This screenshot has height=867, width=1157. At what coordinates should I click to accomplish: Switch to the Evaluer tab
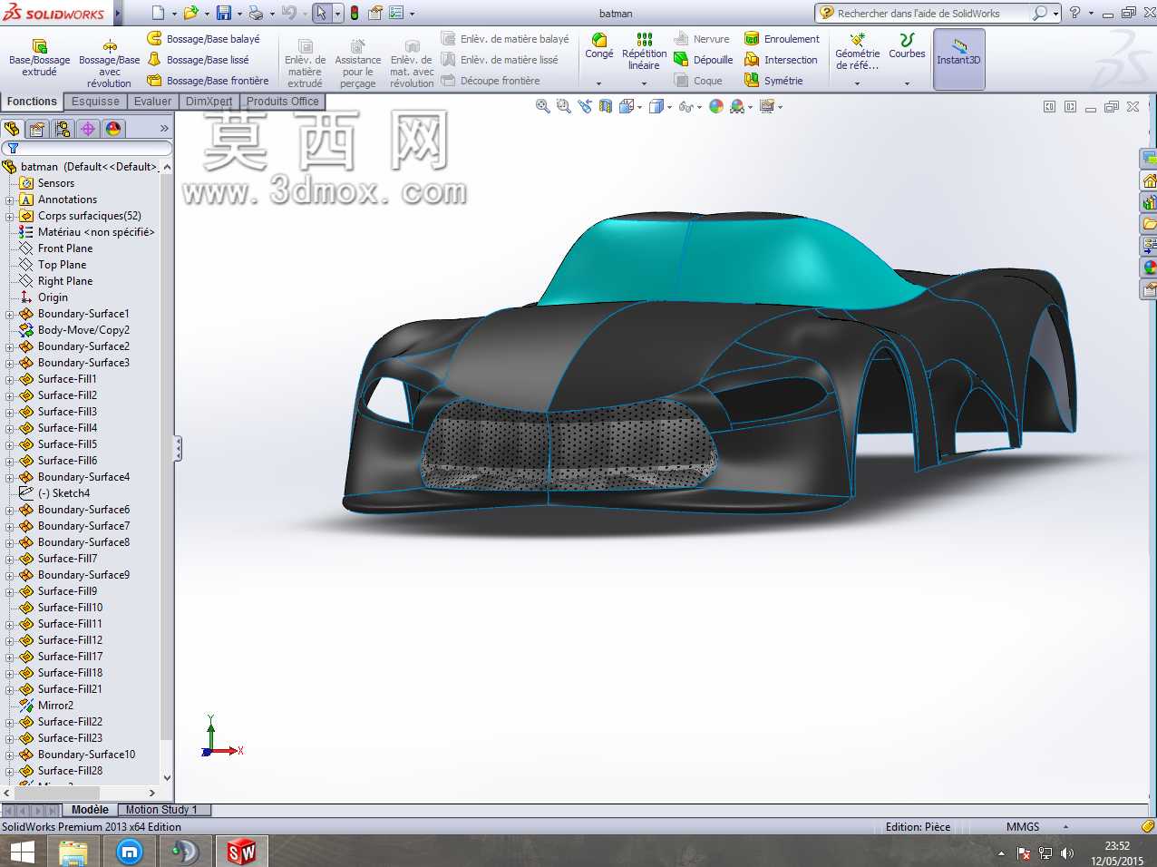tap(152, 102)
